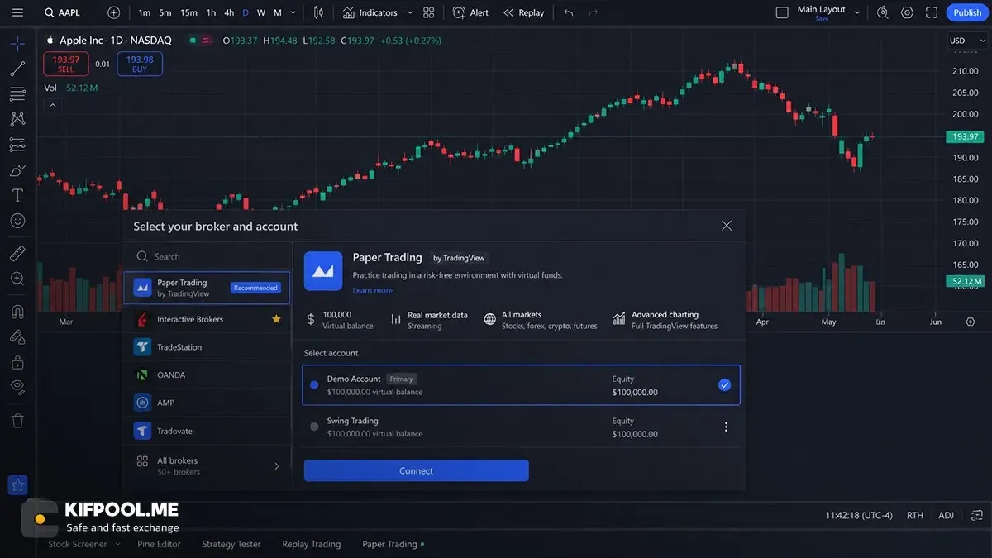Open the Indicators dialog

point(370,12)
